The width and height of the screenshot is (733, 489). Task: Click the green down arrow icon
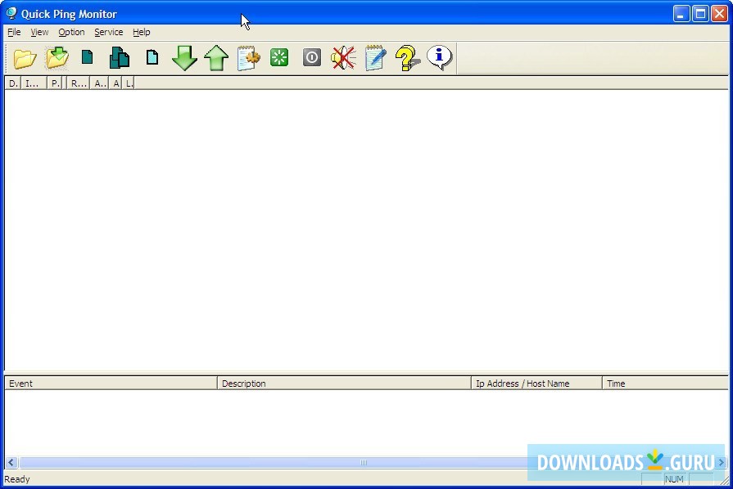tap(184, 58)
